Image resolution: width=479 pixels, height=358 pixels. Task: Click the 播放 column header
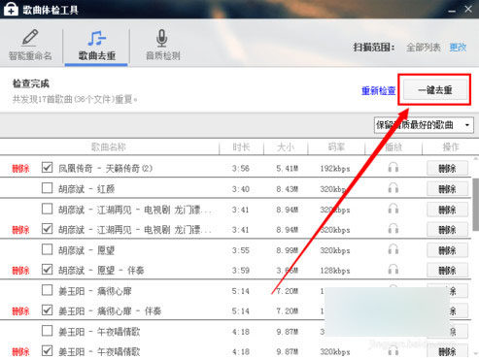click(x=393, y=147)
